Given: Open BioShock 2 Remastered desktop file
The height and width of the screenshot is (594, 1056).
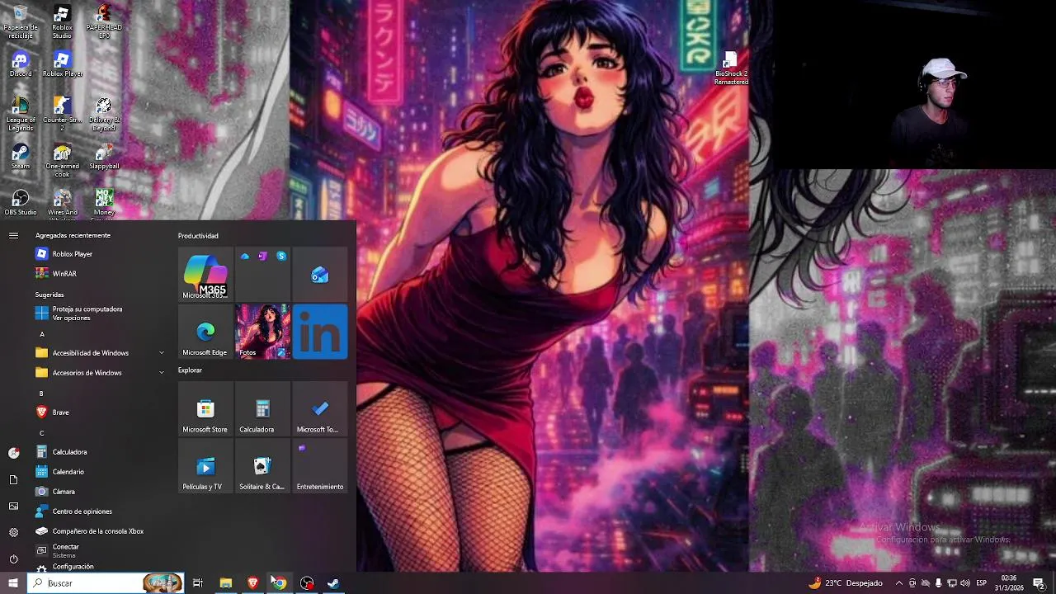Looking at the screenshot, I should 731,69.
